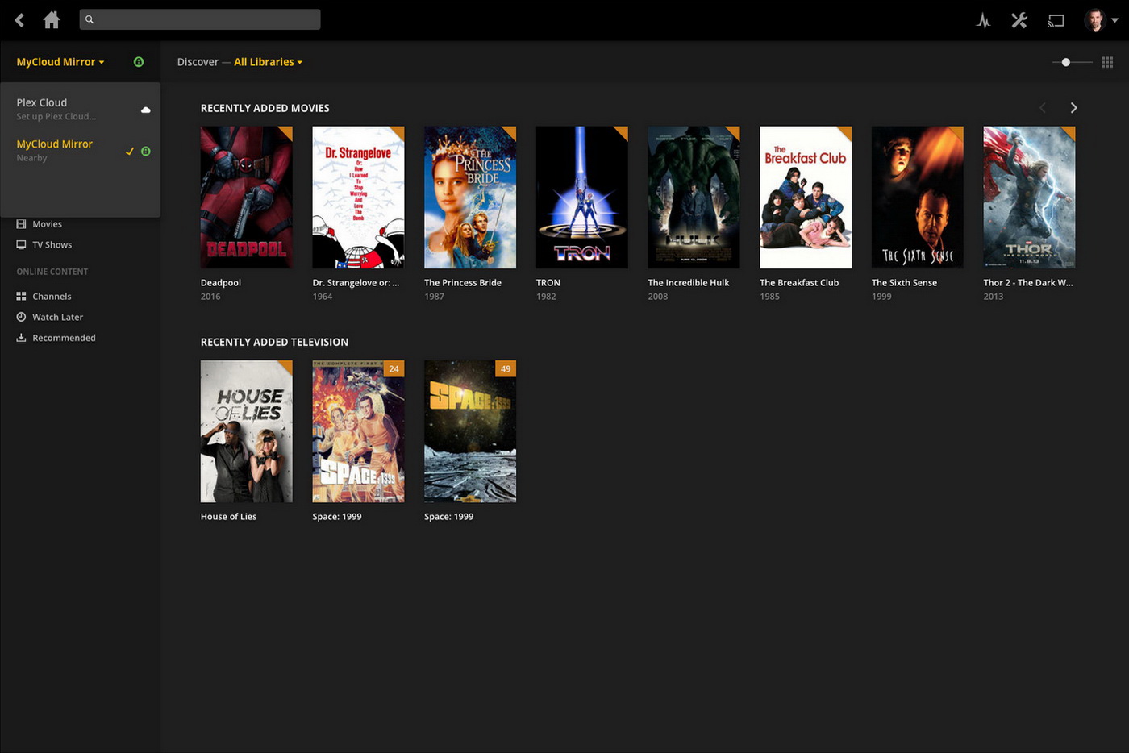Image resolution: width=1129 pixels, height=753 pixels.
Task: Open Space: 1999 poster with 49 badge
Action: pos(470,431)
